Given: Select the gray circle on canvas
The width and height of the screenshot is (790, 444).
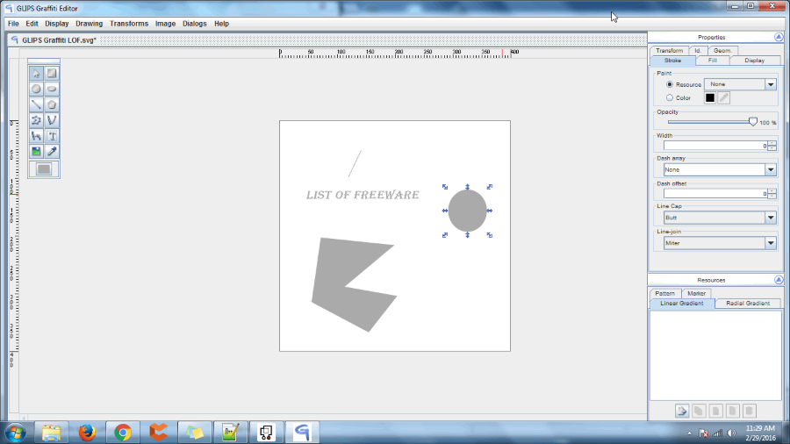Looking at the screenshot, I should pyautogui.click(x=468, y=211).
